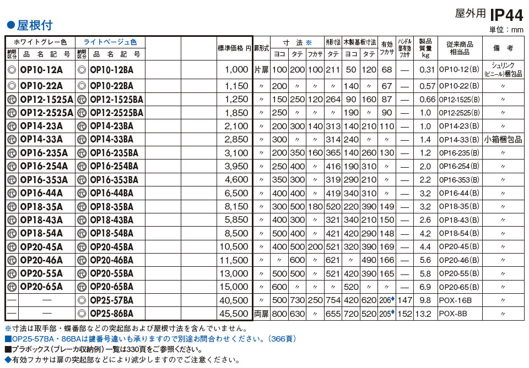Click the blue diamond next to 206
The width and height of the screenshot is (529, 368).
click(x=393, y=299)
